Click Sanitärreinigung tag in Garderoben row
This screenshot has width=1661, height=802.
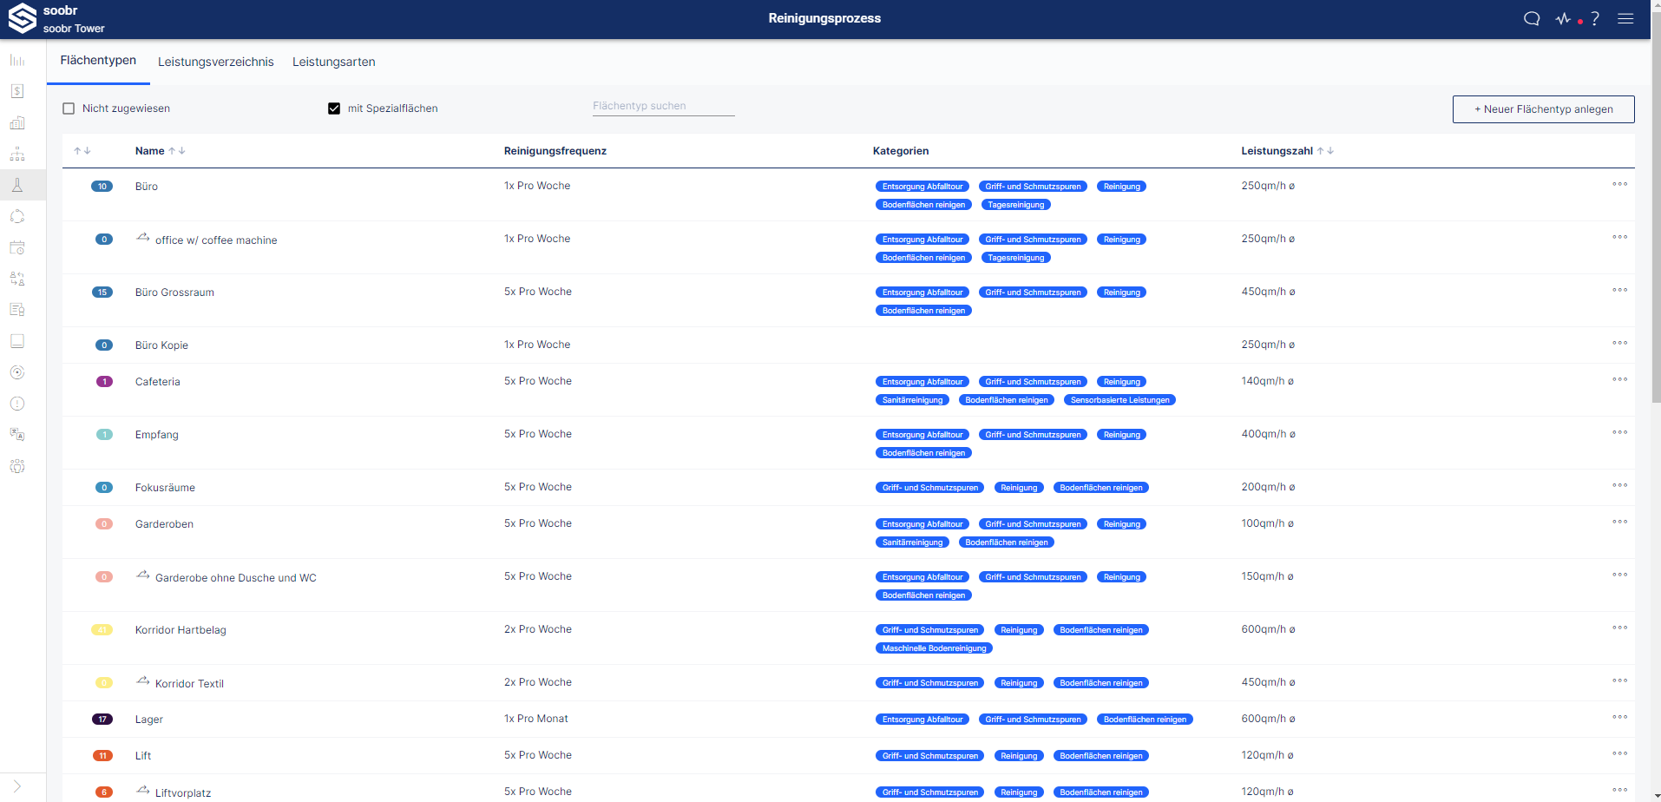coord(912,542)
